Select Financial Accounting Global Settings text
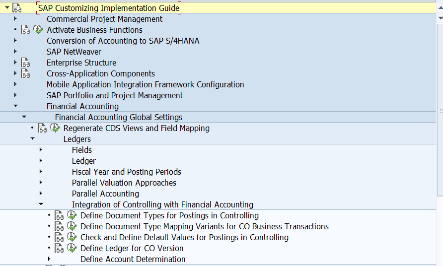The image size is (443, 266). [119, 117]
